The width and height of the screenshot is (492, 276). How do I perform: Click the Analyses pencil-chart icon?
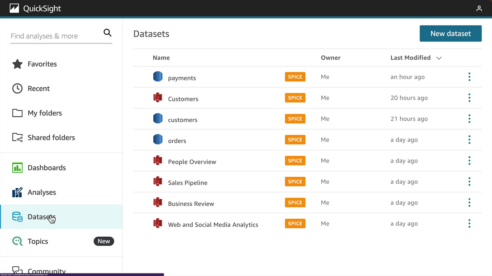(17, 192)
